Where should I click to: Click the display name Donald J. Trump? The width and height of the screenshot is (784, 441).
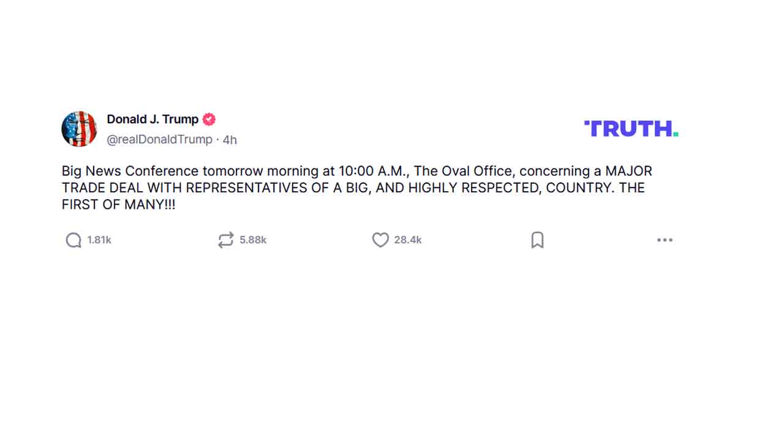click(x=152, y=119)
